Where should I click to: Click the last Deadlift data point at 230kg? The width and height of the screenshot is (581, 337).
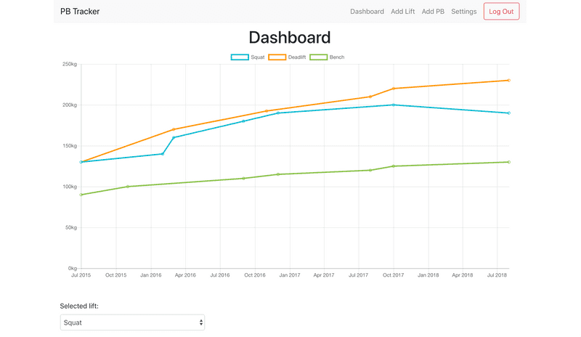click(509, 81)
